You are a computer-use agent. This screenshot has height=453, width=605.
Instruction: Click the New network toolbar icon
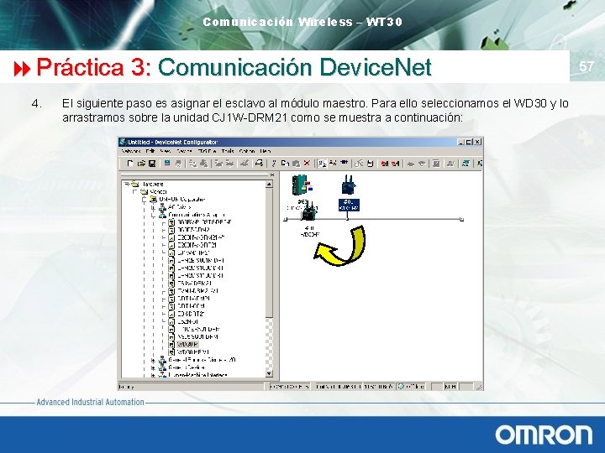coord(130,164)
